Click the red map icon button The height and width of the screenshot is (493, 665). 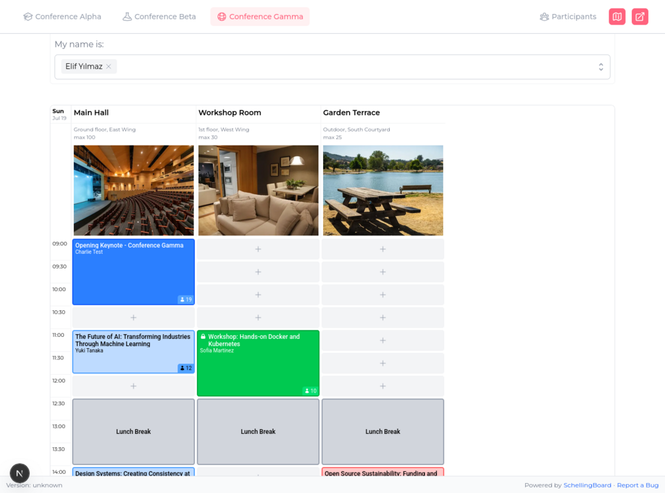[616, 17]
